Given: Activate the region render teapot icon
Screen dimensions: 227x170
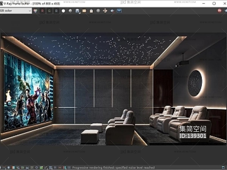Looking at the screenshot, I should (x=112, y=11).
